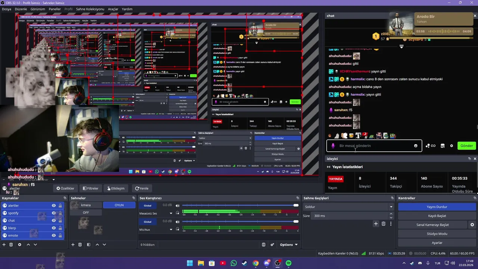
Task: Open chat settings gear icon
Action: point(451,146)
